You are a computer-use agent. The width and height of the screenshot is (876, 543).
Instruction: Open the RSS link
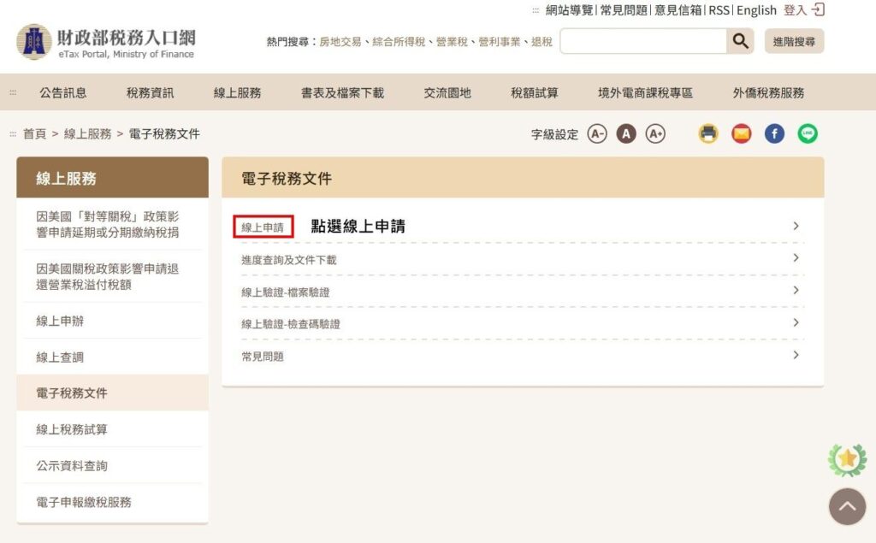(719, 10)
